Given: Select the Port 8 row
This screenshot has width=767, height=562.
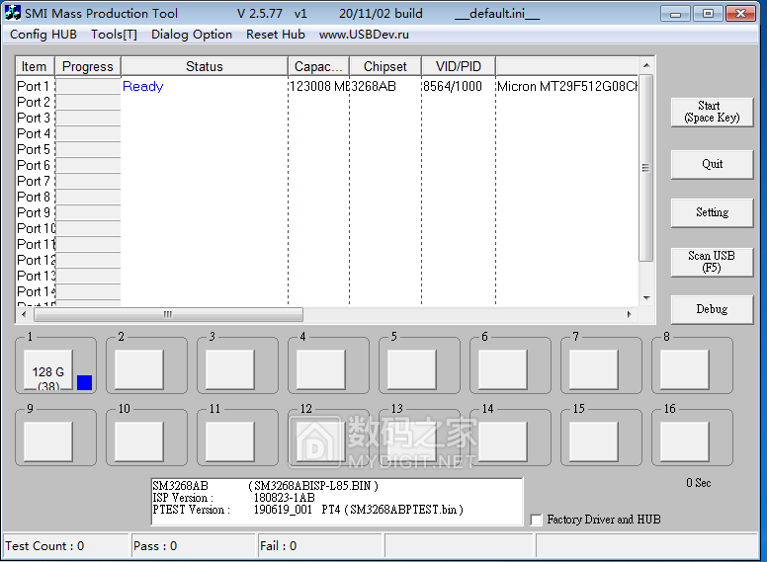Looking at the screenshot, I should pos(327,197).
